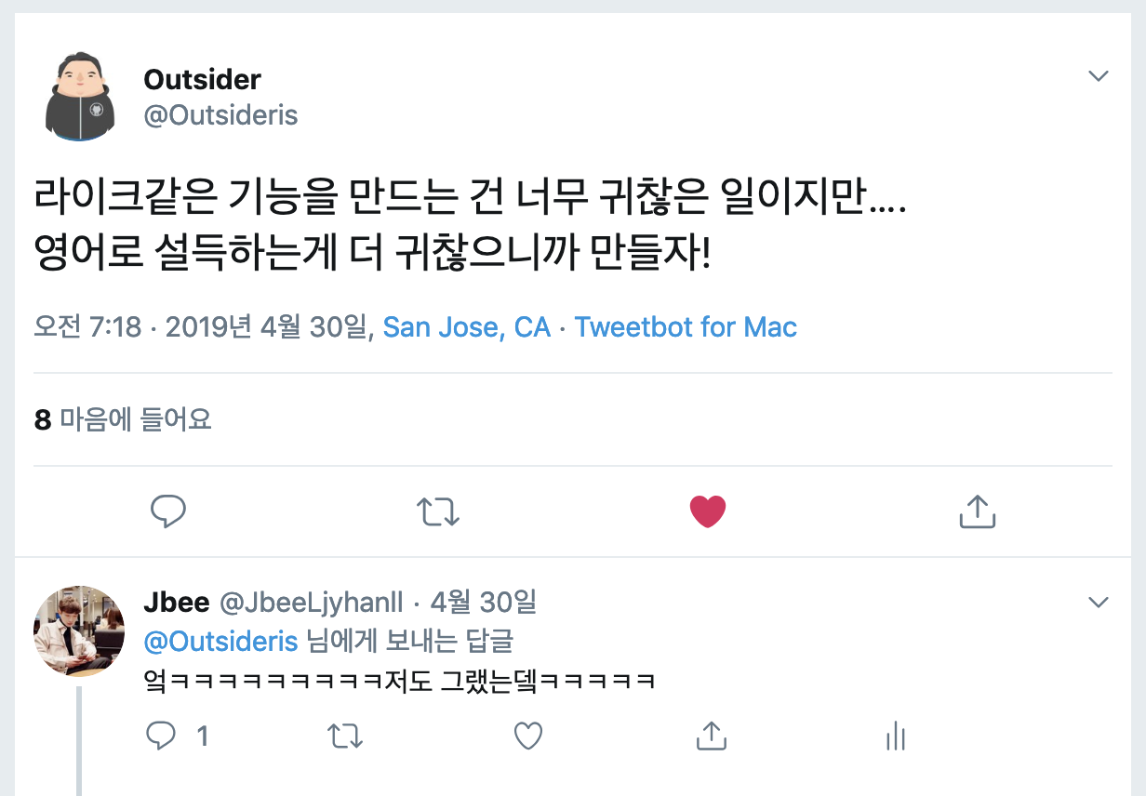Expand the chevron menu on Outsider's tweet
Image resolution: width=1146 pixels, height=796 pixels.
pyautogui.click(x=1099, y=76)
